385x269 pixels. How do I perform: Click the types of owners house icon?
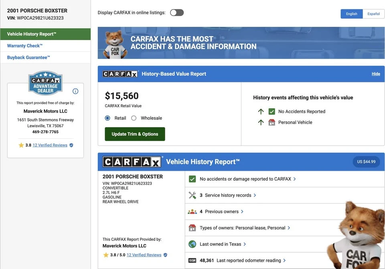point(192,228)
